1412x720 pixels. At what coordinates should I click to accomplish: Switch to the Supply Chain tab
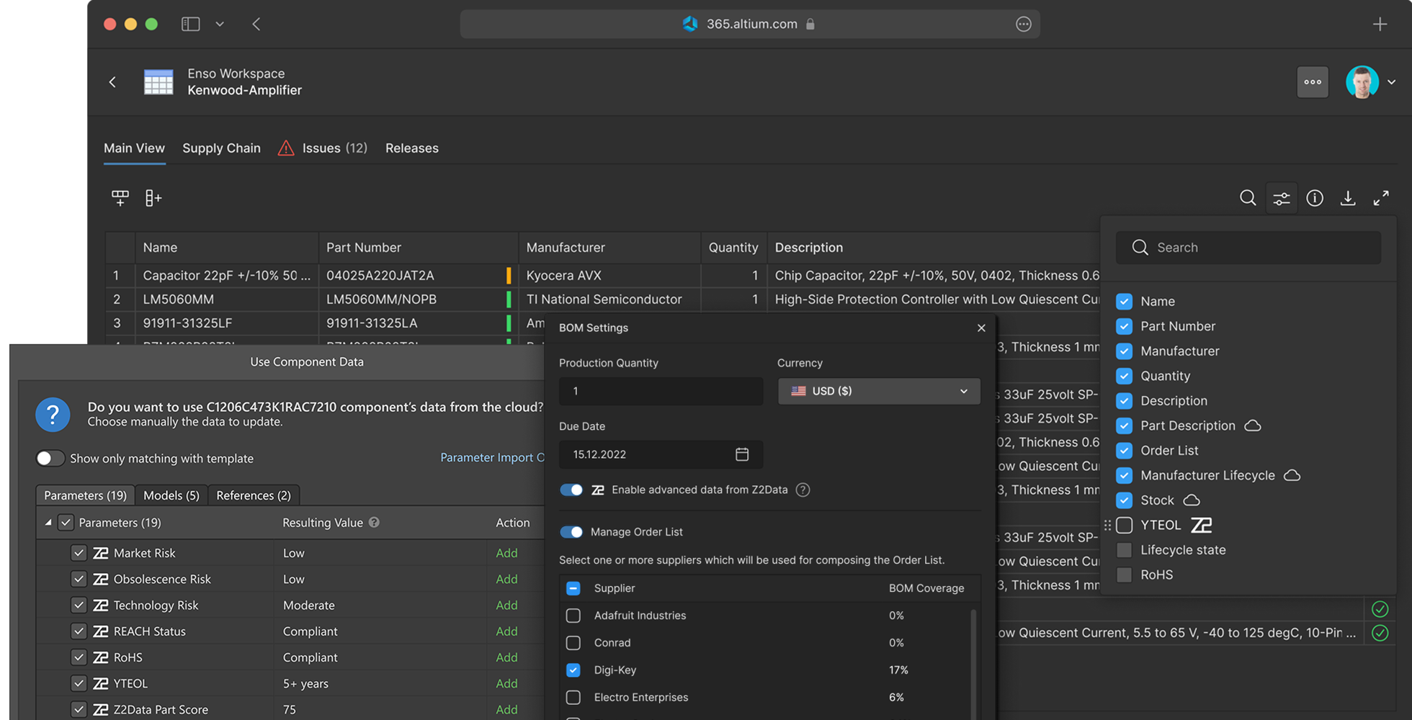[221, 148]
